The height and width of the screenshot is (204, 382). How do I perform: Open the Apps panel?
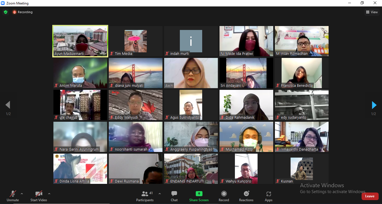coord(268,196)
